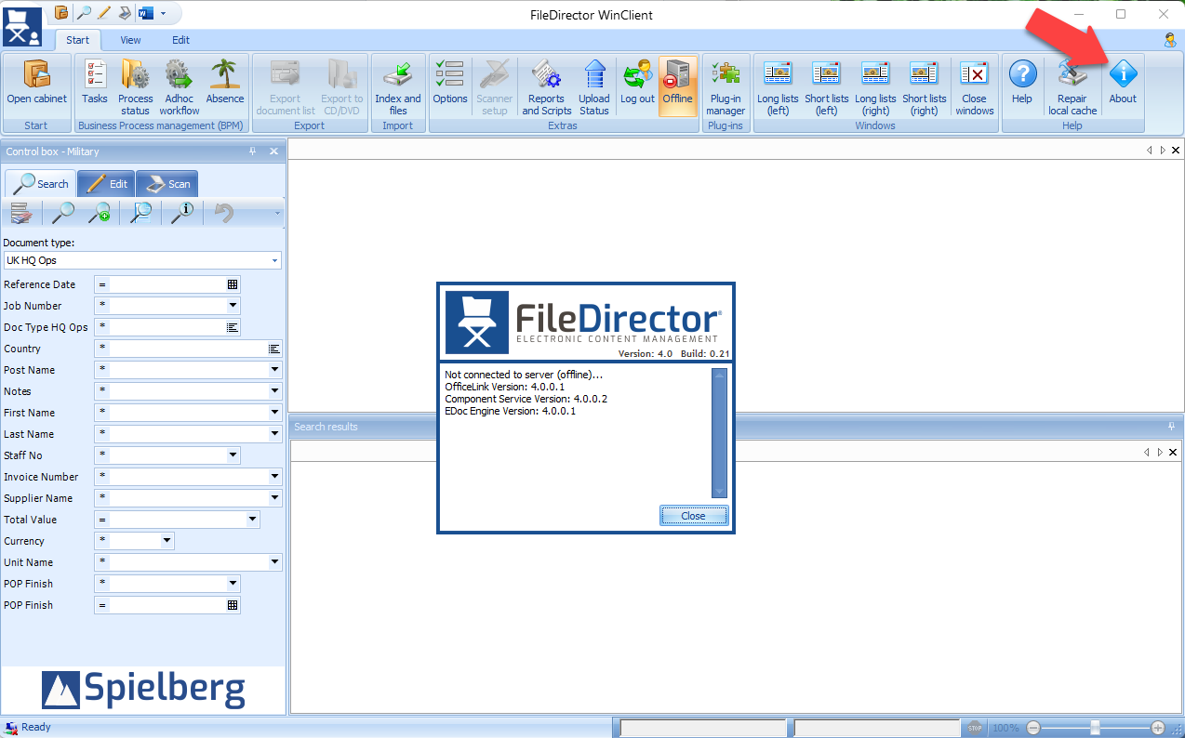The width and height of the screenshot is (1185, 738).
Task: Open Process status in BPM group
Action: pos(135,86)
